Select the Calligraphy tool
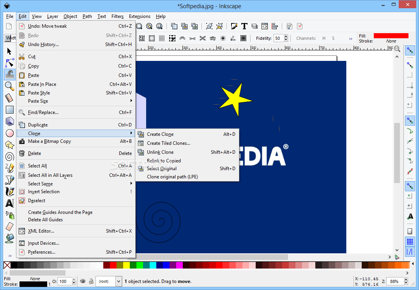 pyautogui.click(x=9, y=192)
